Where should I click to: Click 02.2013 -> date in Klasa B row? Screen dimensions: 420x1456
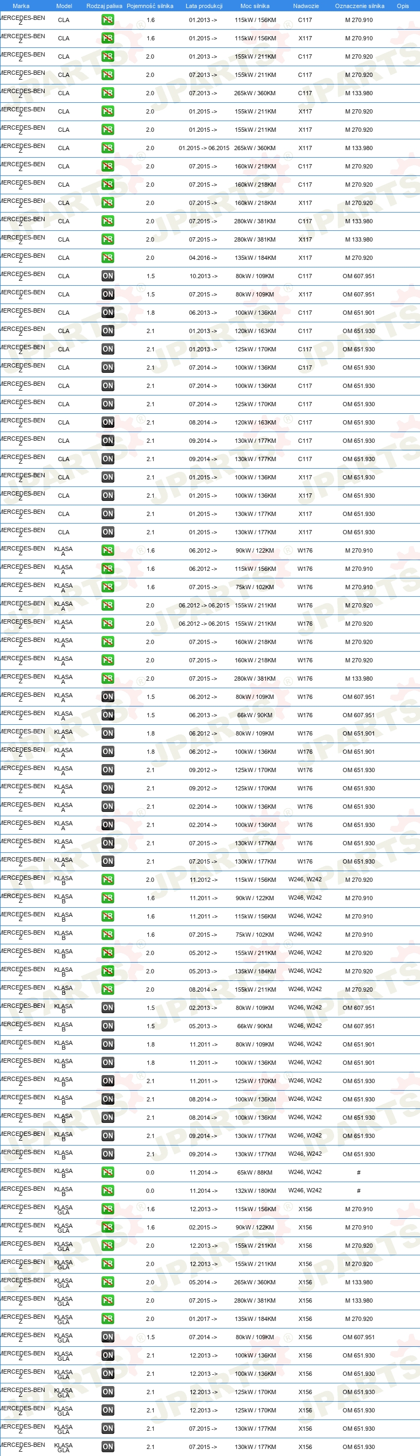[203, 1008]
